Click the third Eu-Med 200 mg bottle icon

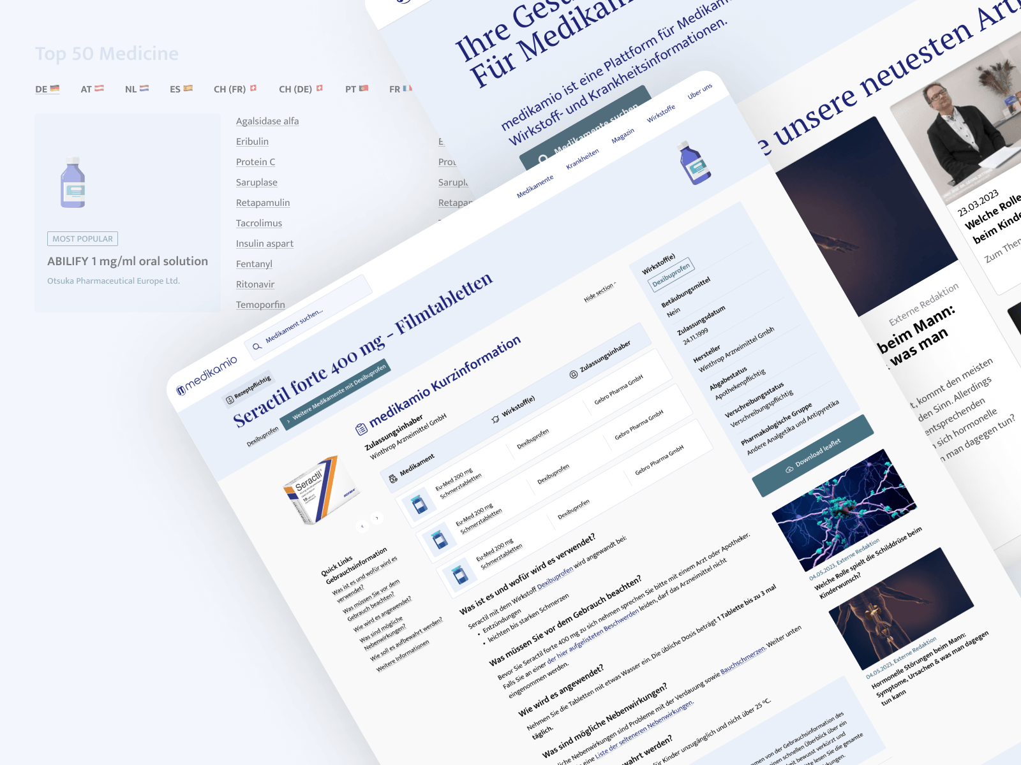point(459,574)
